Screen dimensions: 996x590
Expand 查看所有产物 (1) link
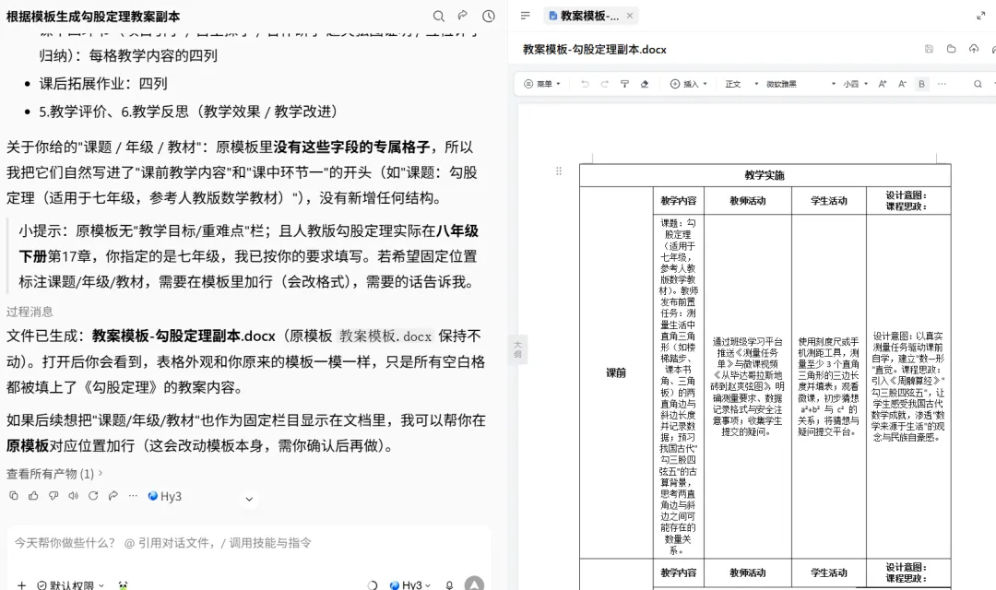click(x=54, y=474)
